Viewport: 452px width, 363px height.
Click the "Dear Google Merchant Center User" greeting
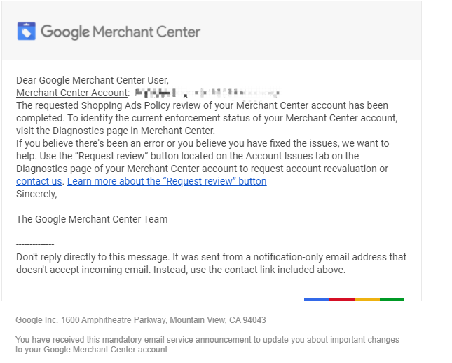click(93, 80)
